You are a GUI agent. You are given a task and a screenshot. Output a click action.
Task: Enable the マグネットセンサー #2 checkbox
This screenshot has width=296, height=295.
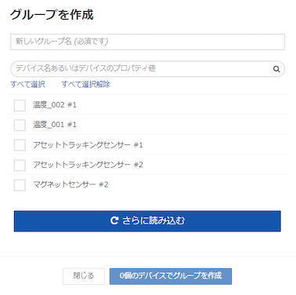(20, 185)
